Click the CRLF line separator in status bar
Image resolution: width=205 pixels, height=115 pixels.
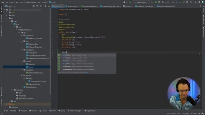pos(174,114)
